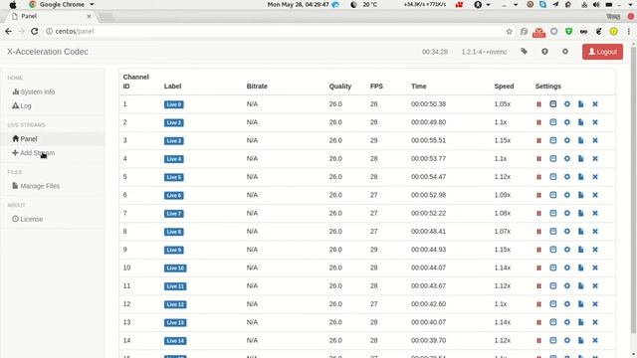
Task: Click browser back arrow
Action: (x=8, y=31)
